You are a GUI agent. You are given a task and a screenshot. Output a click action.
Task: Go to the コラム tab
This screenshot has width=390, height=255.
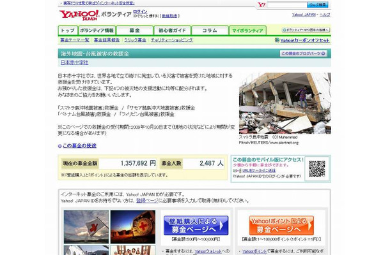[x=209, y=30]
